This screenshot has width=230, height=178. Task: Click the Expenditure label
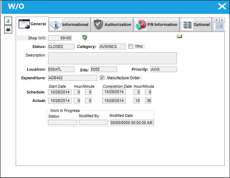point(33,78)
